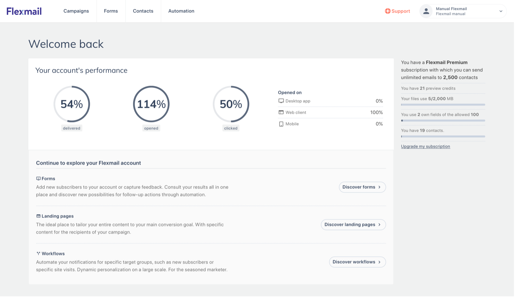Click the Web client icon
The height and width of the screenshot is (298, 515).
pos(281,112)
